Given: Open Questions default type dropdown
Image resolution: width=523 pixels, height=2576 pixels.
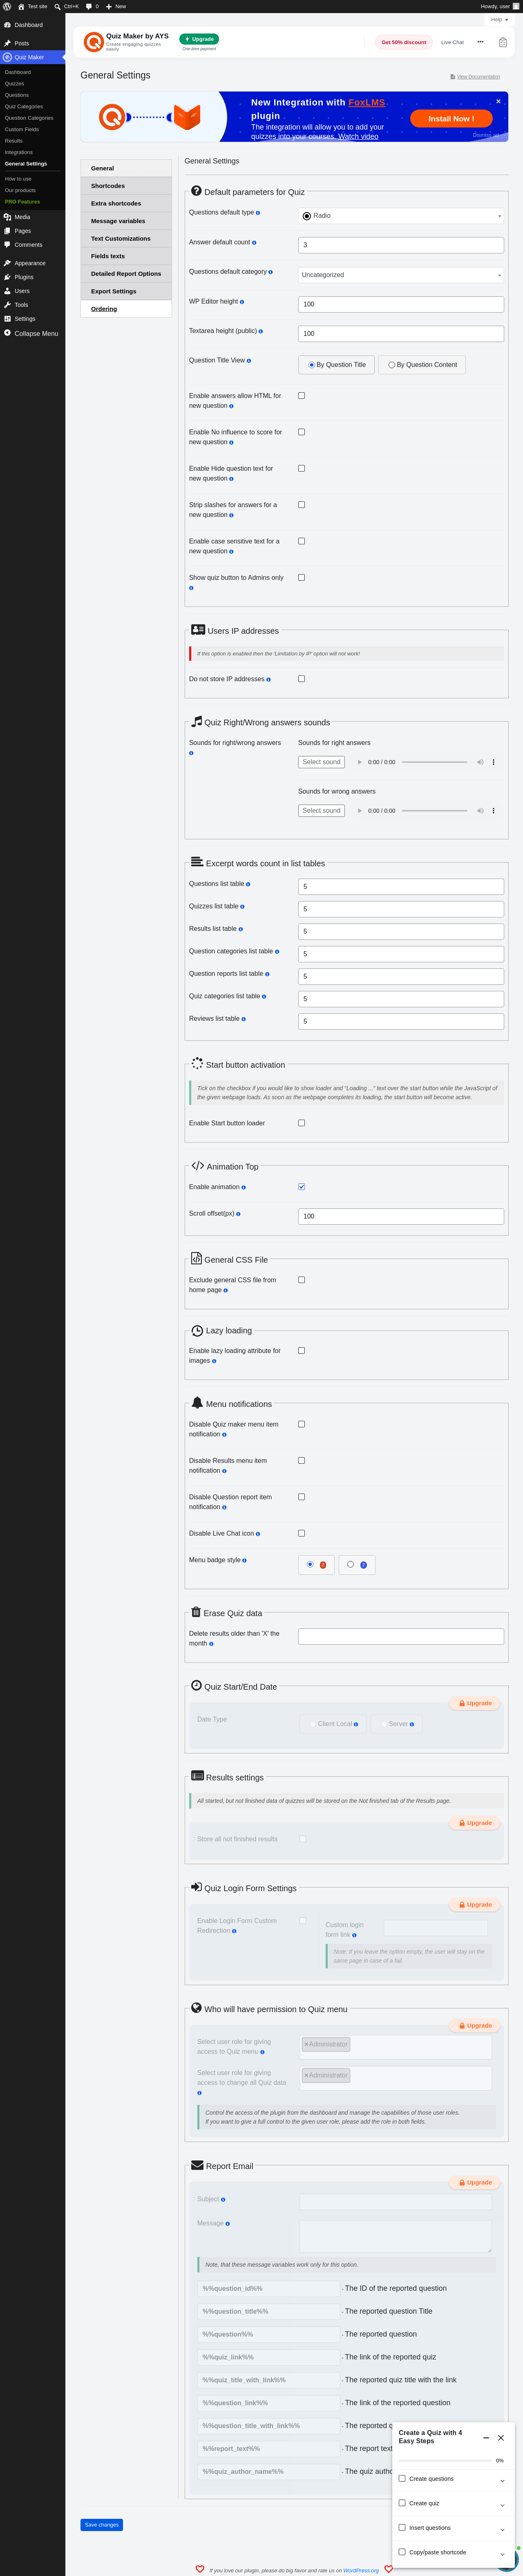Looking at the screenshot, I should (x=401, y=216).
